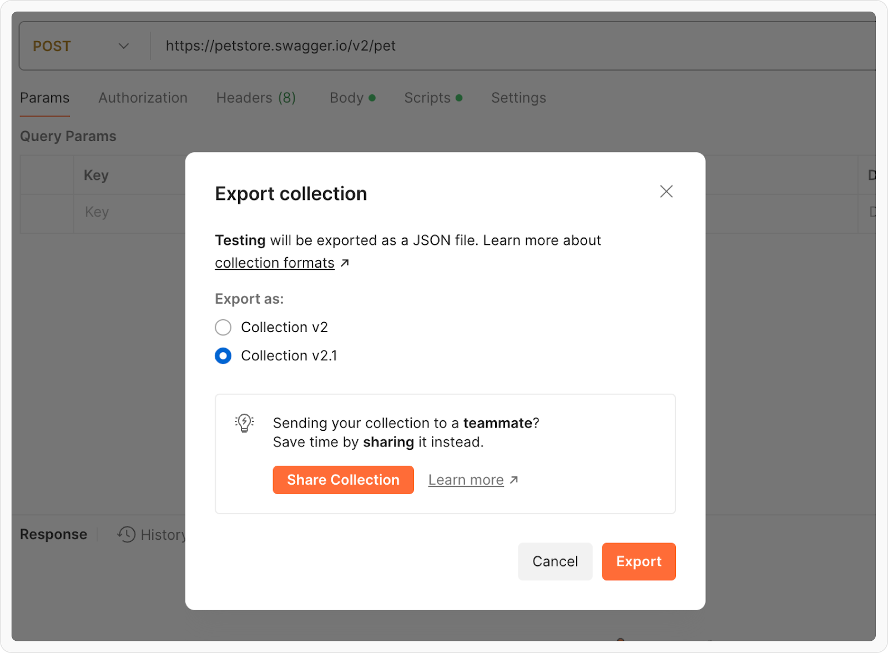This screenshot has width=888, height=653.
Task: Open the collection formats link
Action: (275, 263)
